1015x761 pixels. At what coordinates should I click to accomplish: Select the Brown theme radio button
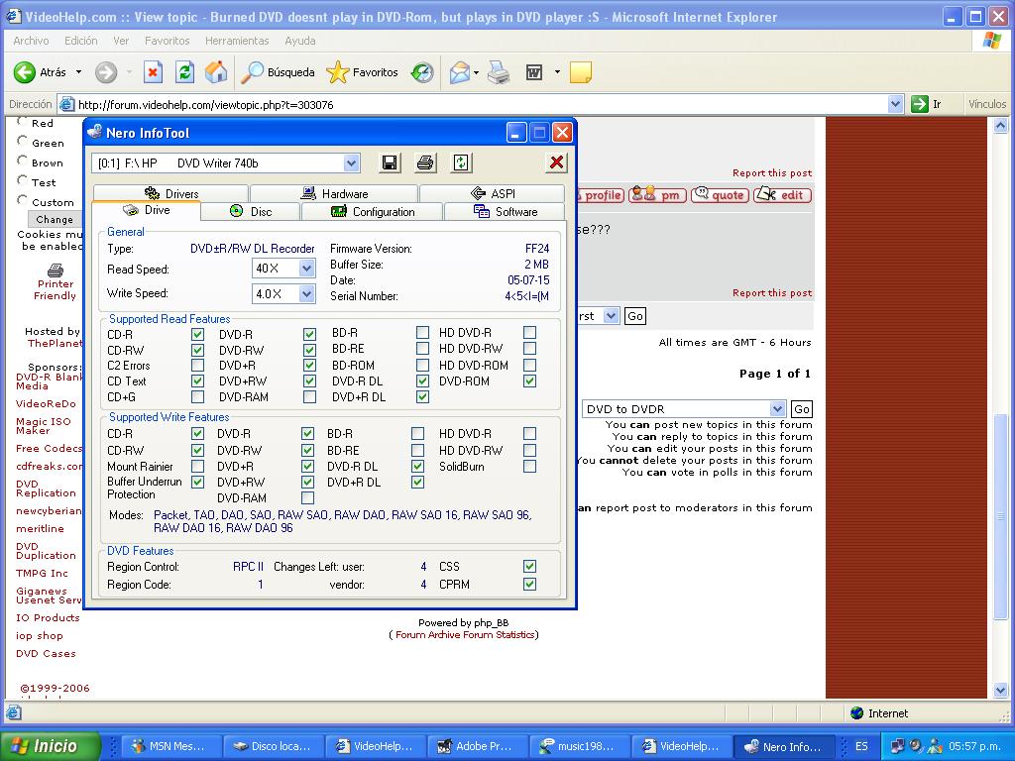pos(23,161)
